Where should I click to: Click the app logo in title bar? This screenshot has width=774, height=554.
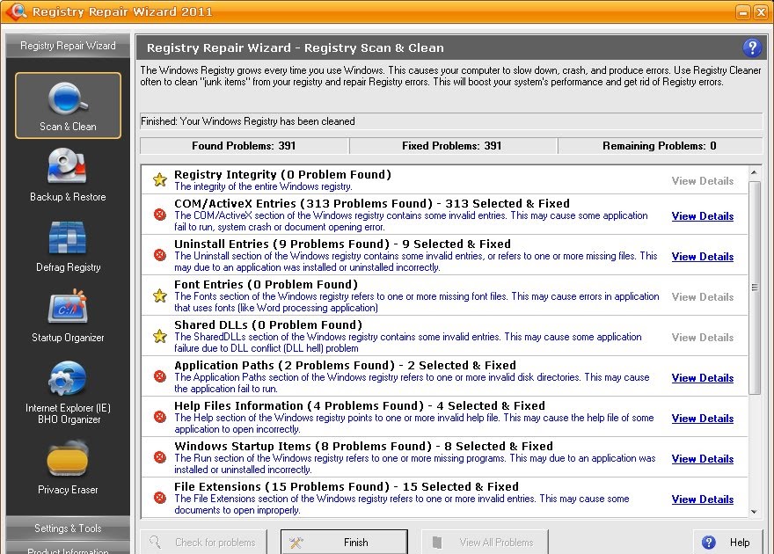[x=17, y=11]
